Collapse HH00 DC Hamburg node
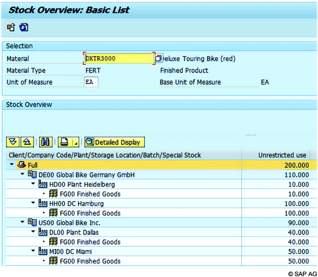The width and height of the screenshot is (318, 277). [x=34, y=203]
